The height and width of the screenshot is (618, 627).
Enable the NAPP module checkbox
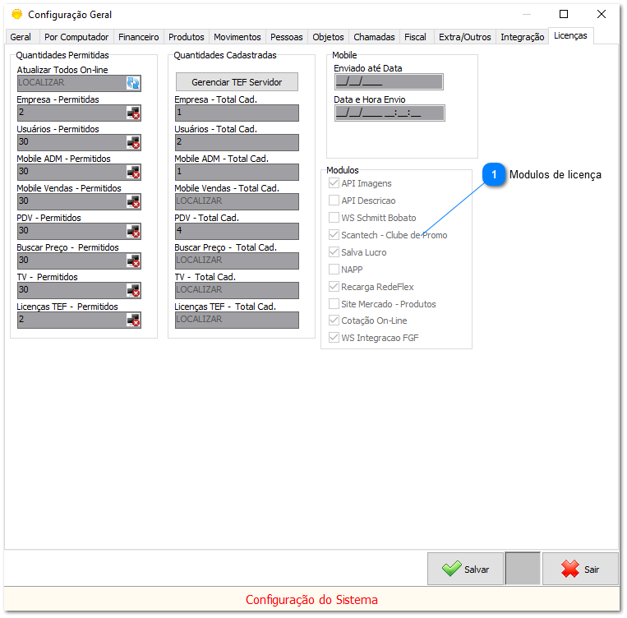334,270
